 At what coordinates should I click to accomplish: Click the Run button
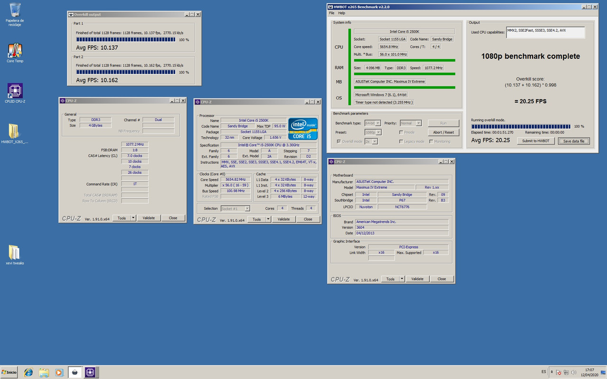443,123
